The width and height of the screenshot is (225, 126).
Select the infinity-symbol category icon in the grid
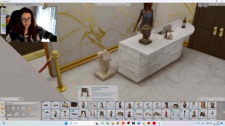(x=37, y=115)
